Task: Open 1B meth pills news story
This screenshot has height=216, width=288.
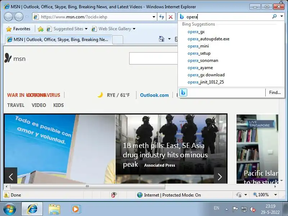Action: coord(165,155)
